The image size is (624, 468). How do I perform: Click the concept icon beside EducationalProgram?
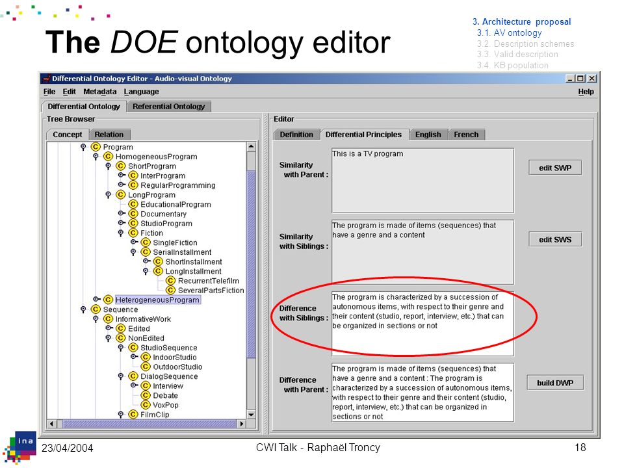click(x=133, y=204)
